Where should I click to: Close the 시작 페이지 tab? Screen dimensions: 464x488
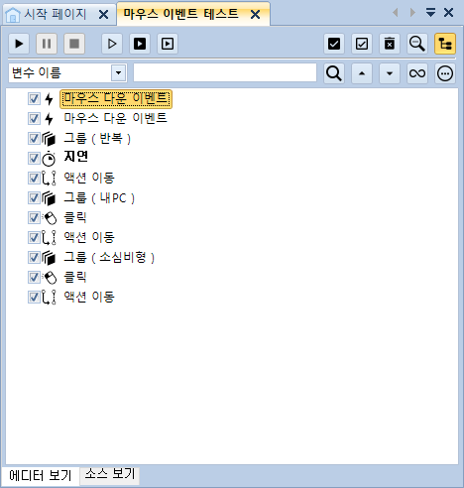pos(104,15)
